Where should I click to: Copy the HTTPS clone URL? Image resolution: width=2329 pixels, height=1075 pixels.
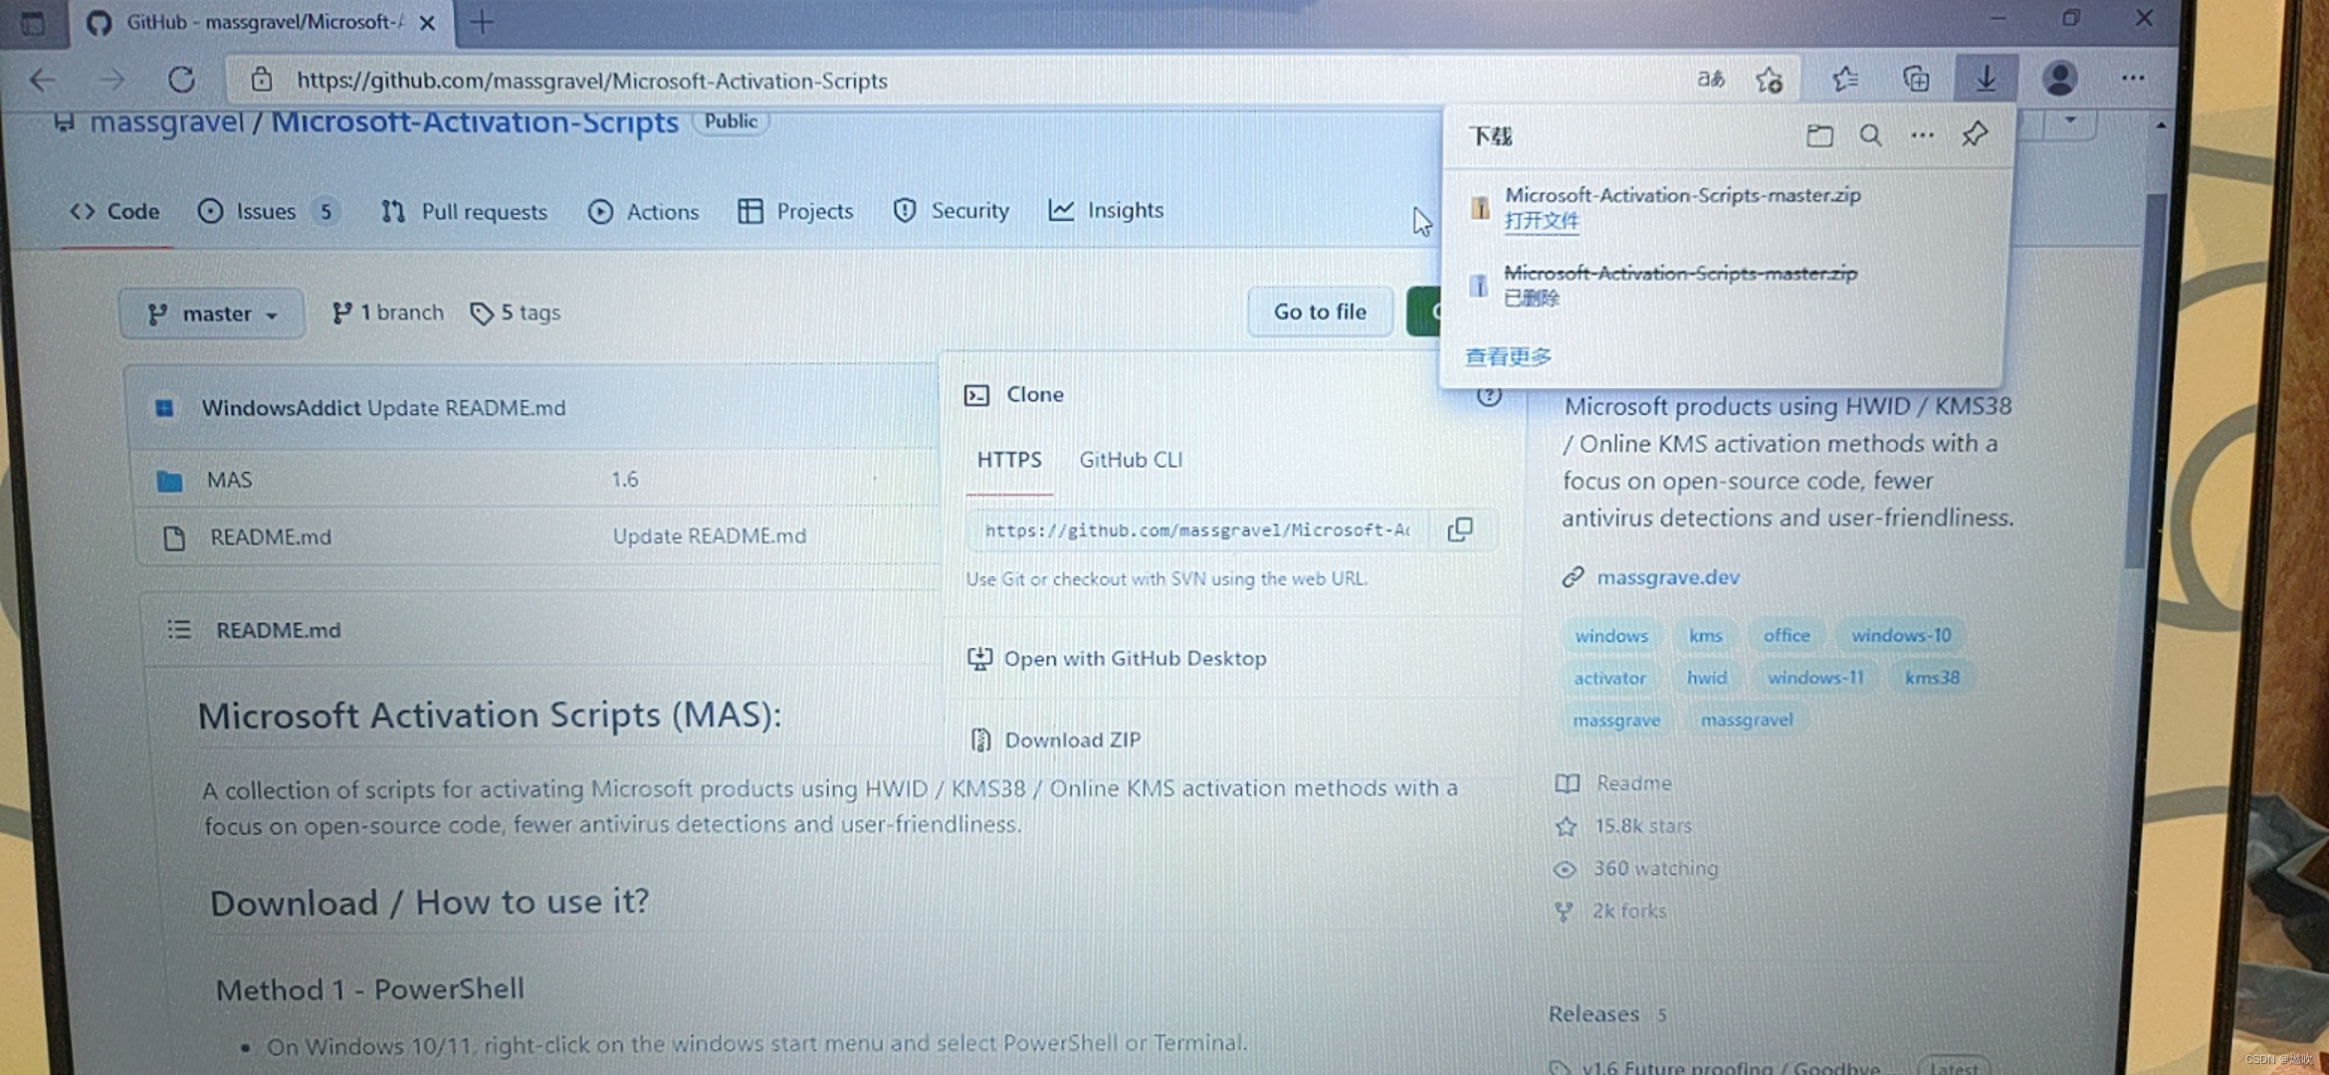click(x=1460, y=530)
